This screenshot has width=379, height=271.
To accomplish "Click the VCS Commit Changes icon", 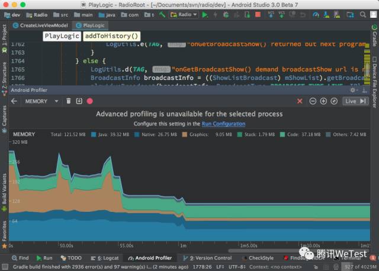I will tap(282, 14).
